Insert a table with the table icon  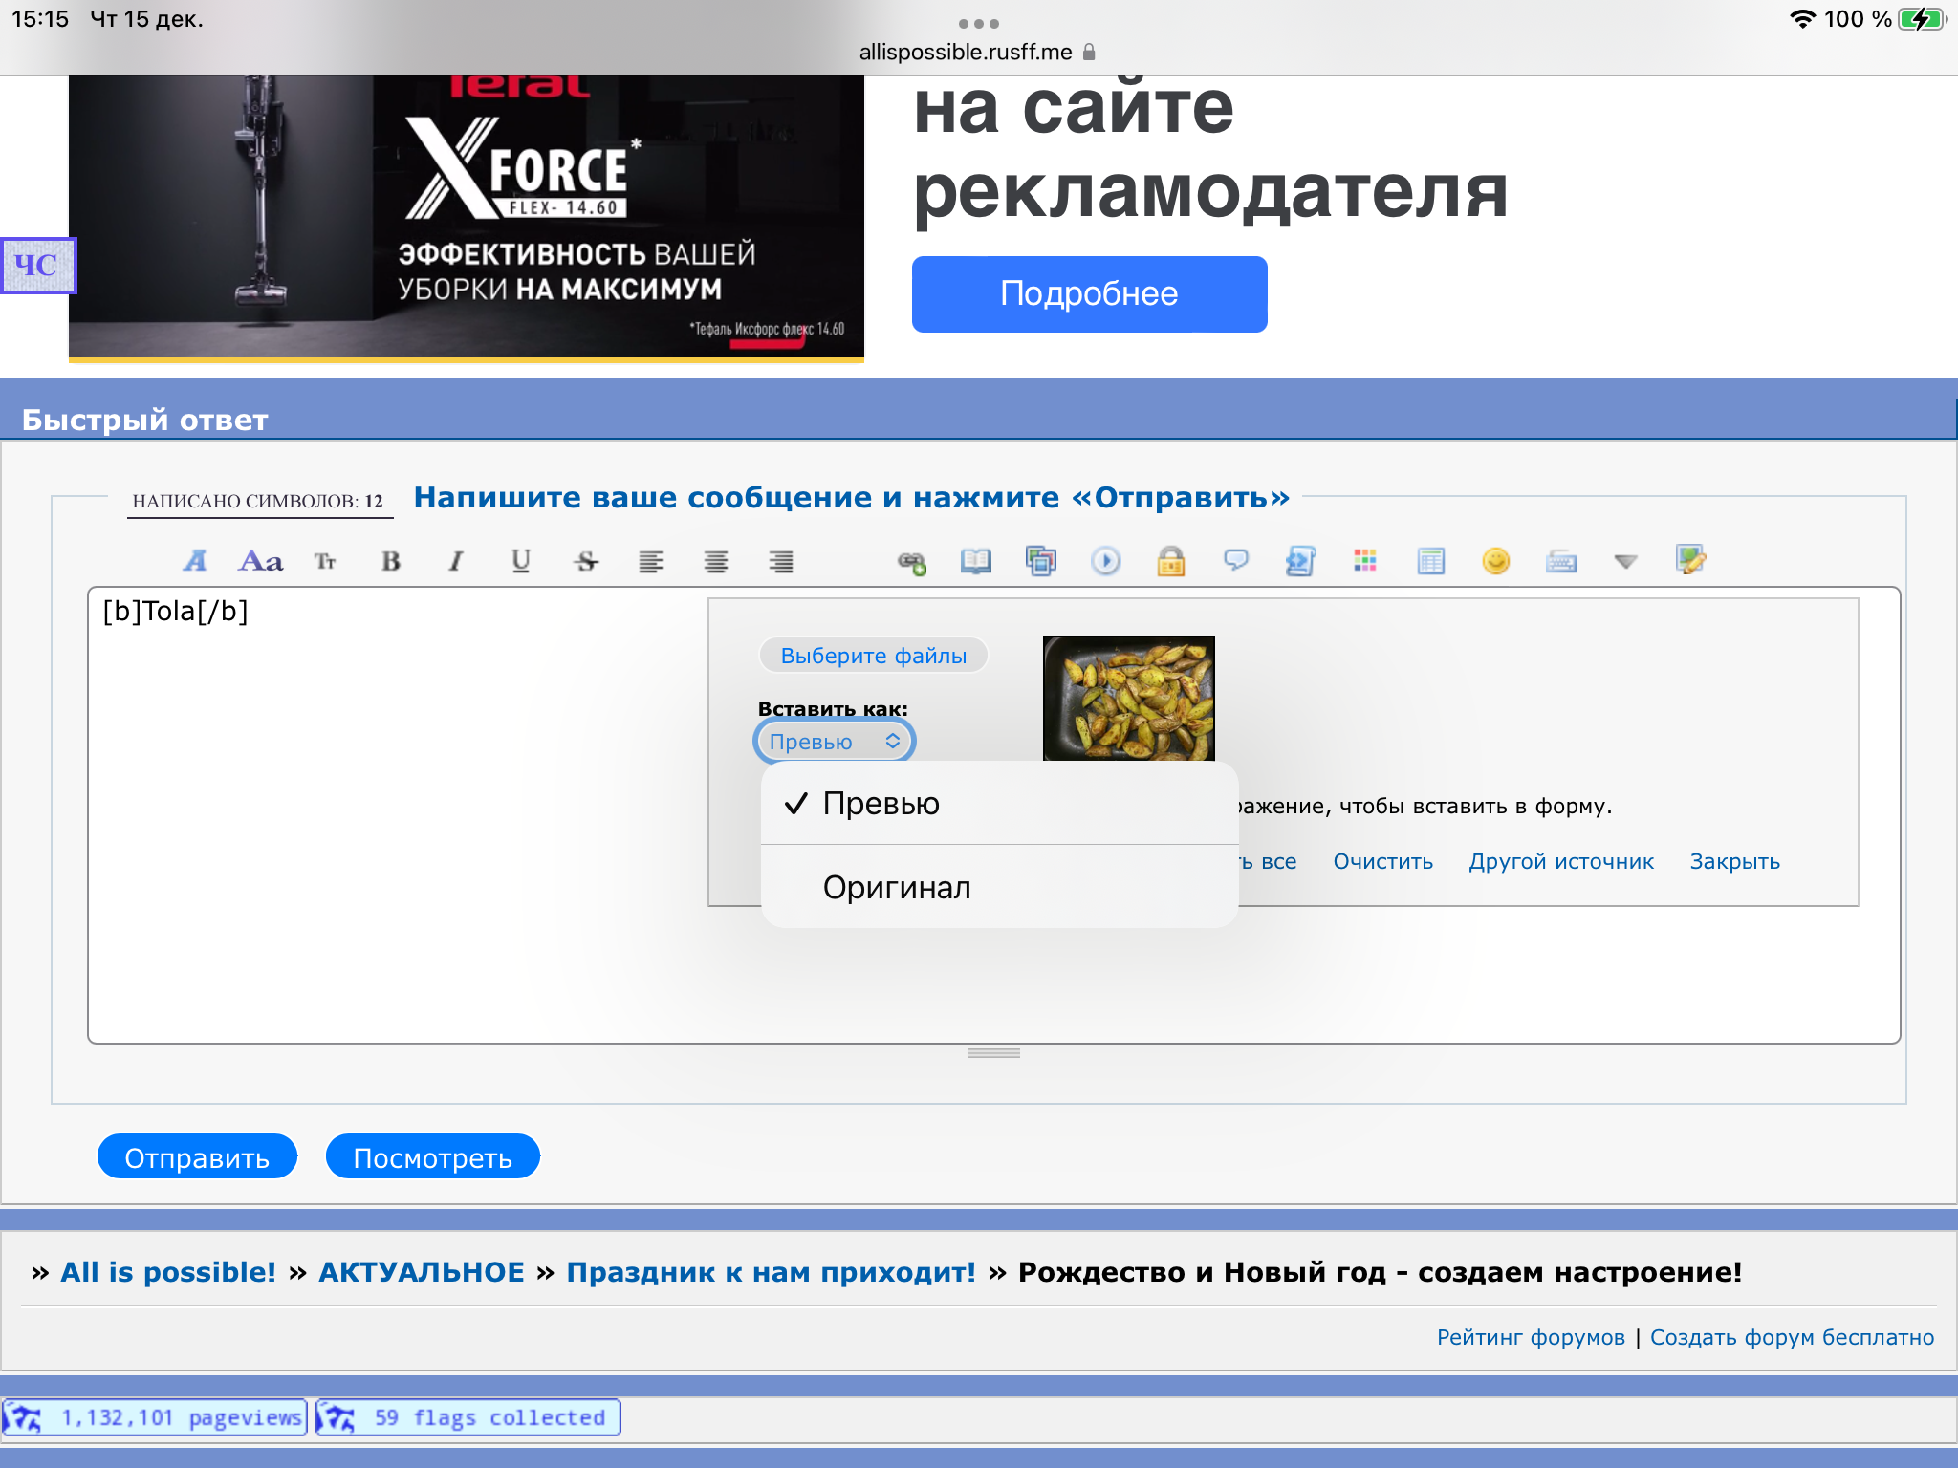(x=1431, y=561)
